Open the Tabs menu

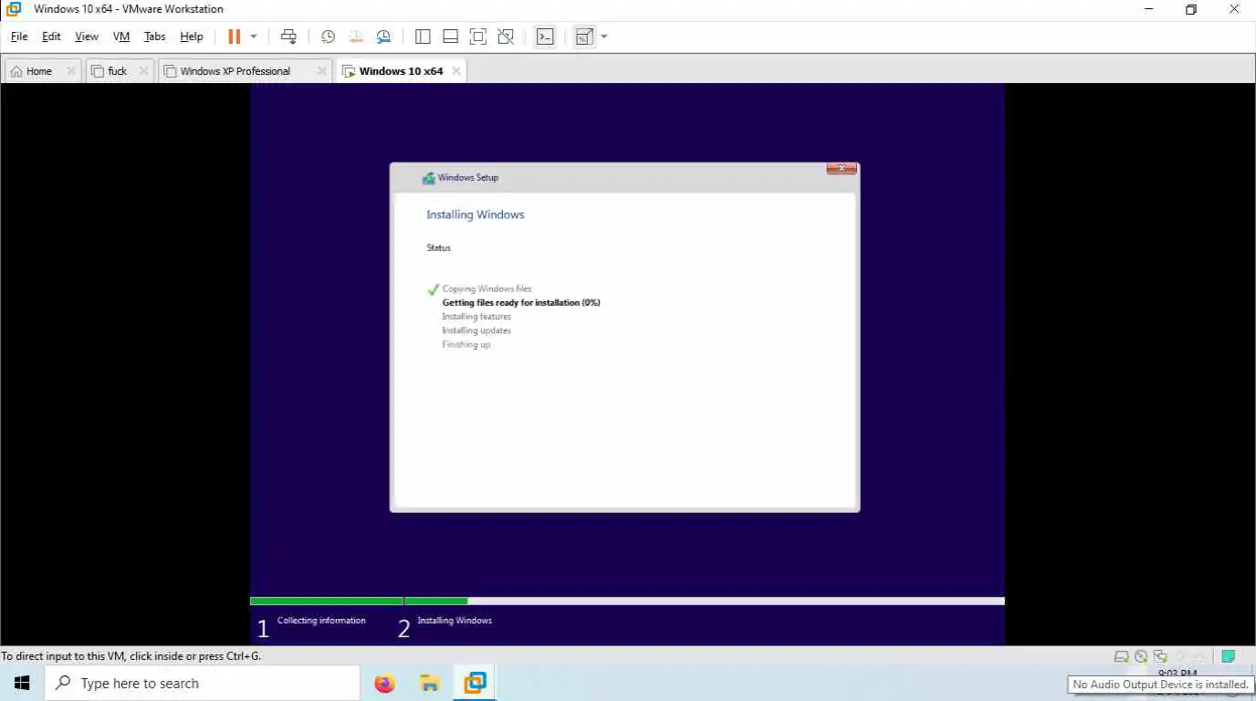[155, 37]
